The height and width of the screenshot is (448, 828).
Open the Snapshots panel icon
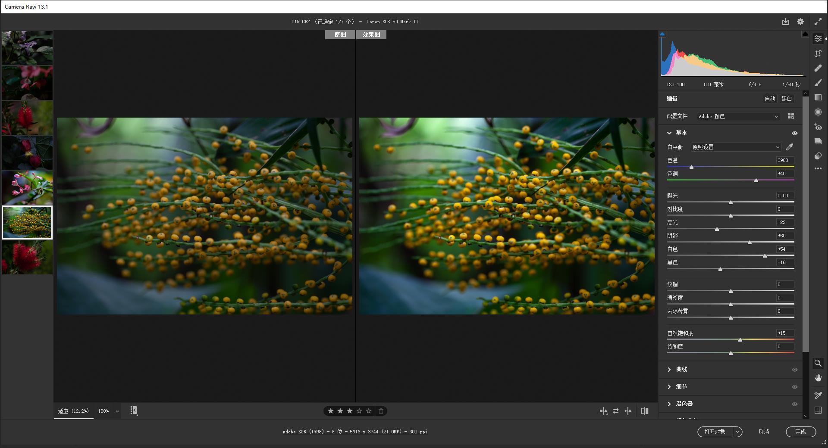coord(818,141)
